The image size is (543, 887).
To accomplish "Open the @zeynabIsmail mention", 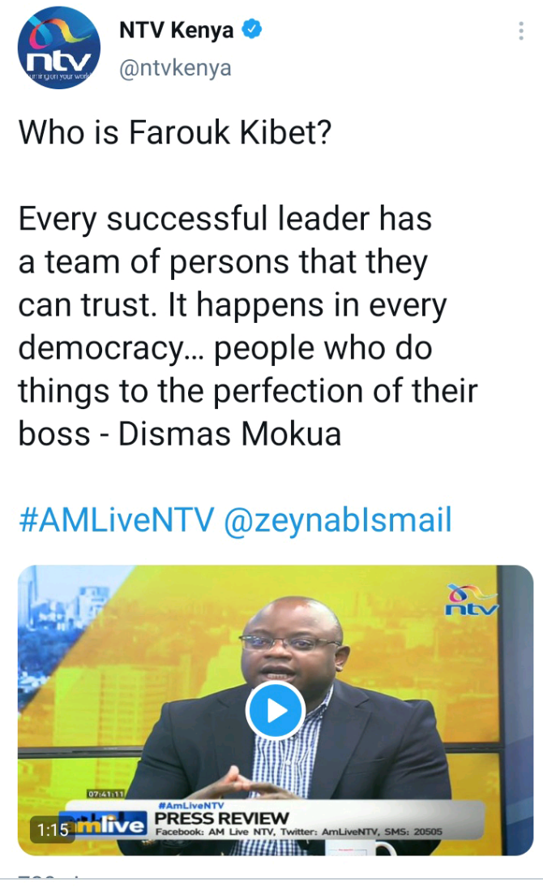I will point(338,520).
